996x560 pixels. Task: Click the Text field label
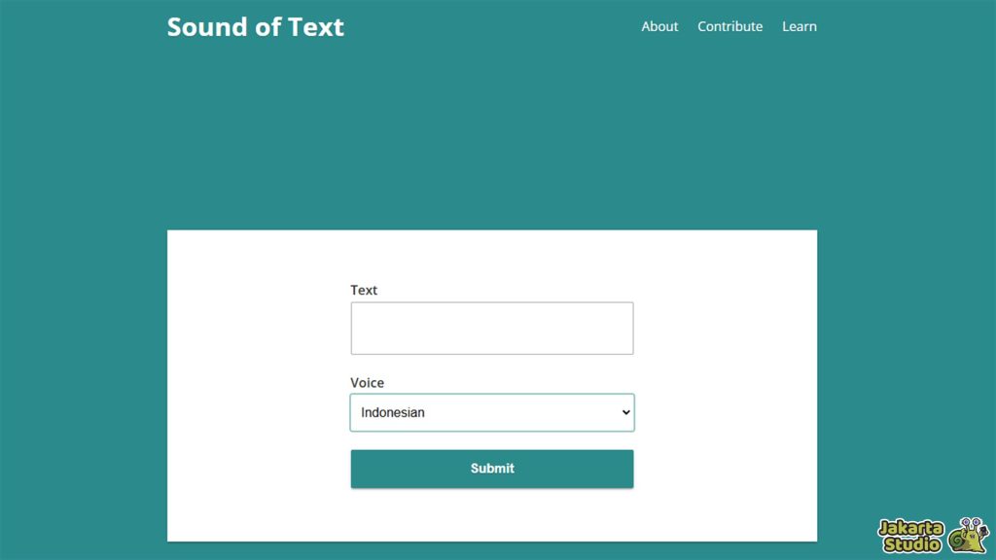tap(364, 290)
